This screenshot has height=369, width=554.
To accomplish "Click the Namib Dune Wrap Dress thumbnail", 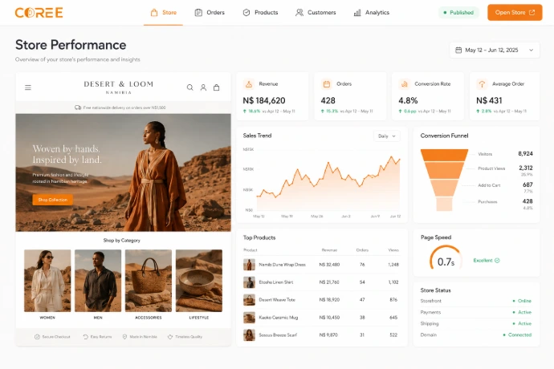I will 249,265.
